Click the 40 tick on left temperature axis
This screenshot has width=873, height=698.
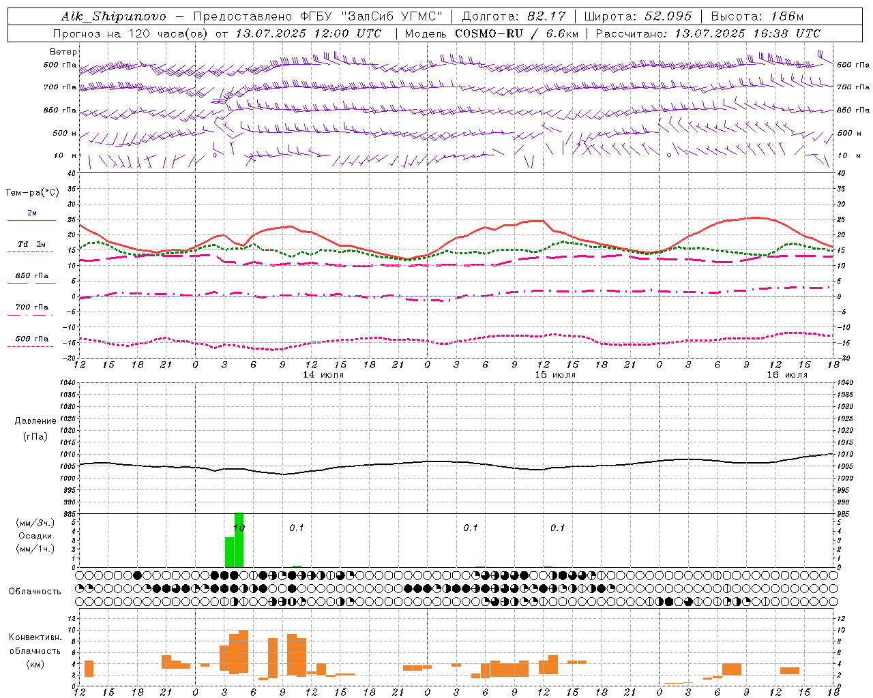71,173
